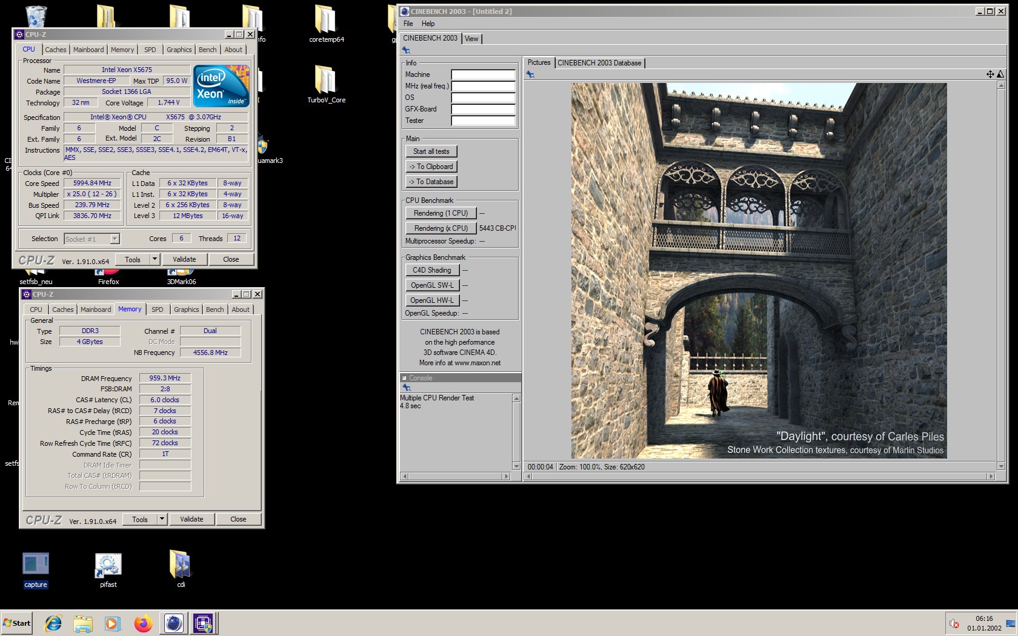
Task: Click the Console panel down scroll arrow
Action: pyautogui.click(x=516, y=466)
